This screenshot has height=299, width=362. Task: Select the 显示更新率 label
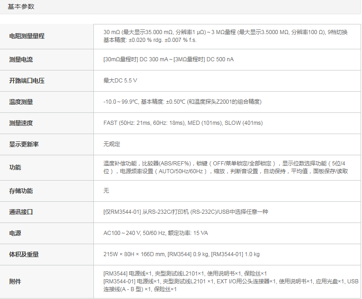pos(24,144)
